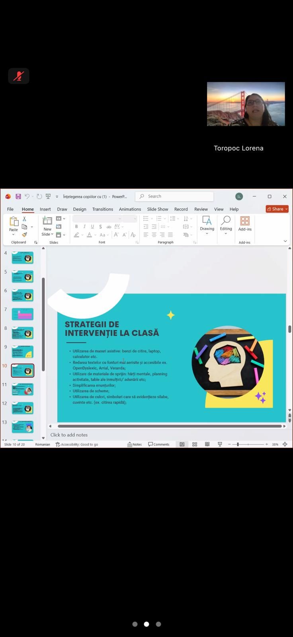Select slide 11 thumbnail
Screen dimensions: 293x637
point(23,389)
